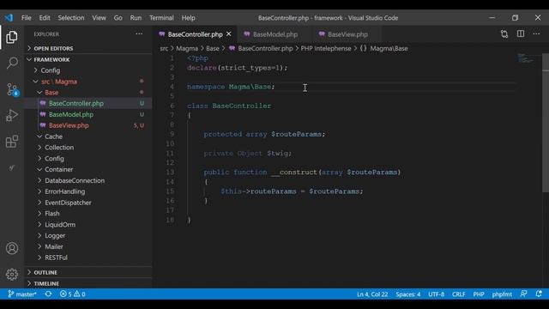Open the Edit menu
Image resolution: width=549 pixels, height=309 pixels.
click(x=45, y=17)
